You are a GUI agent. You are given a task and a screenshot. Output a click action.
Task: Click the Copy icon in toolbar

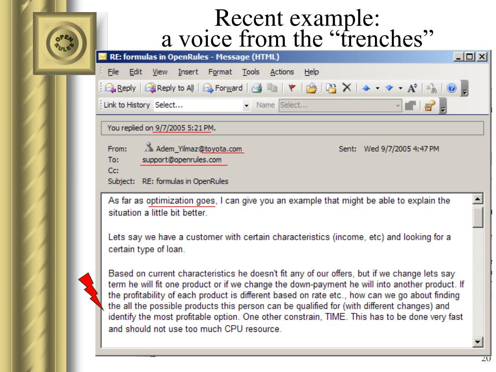point(272,88)
